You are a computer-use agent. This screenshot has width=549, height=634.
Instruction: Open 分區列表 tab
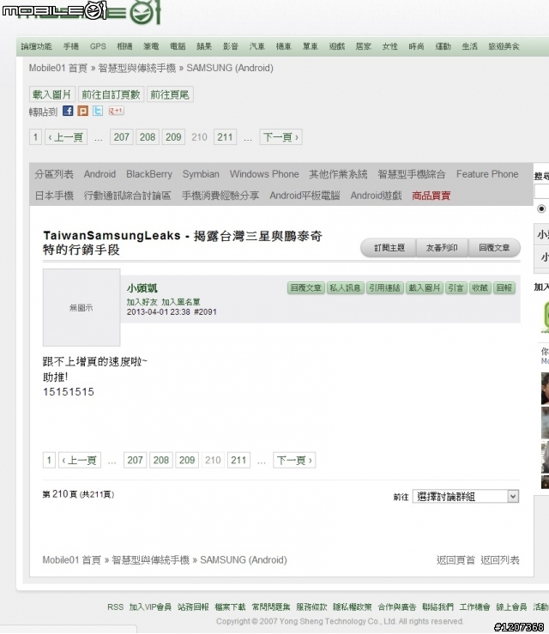54,174
